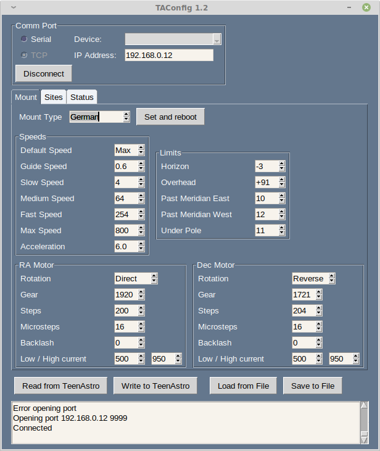
Task: Click the Set and reboot button
Action: [x=170, y=117]
